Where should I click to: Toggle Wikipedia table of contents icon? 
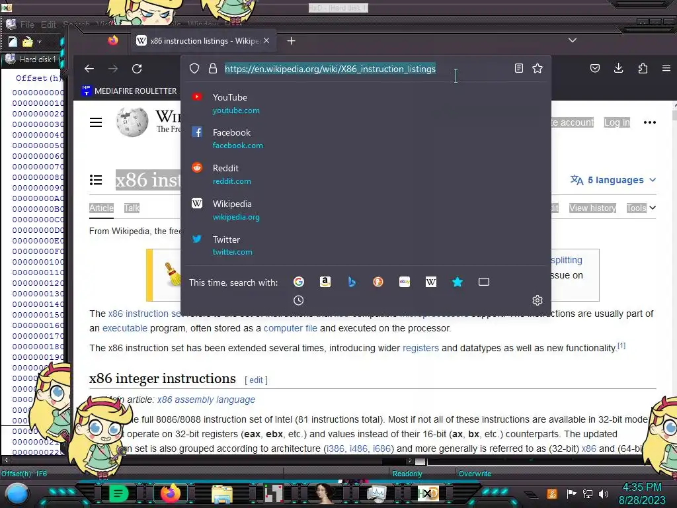tap(96, 180)
